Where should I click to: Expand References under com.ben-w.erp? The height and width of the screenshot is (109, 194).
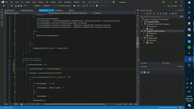coord(144,40)
